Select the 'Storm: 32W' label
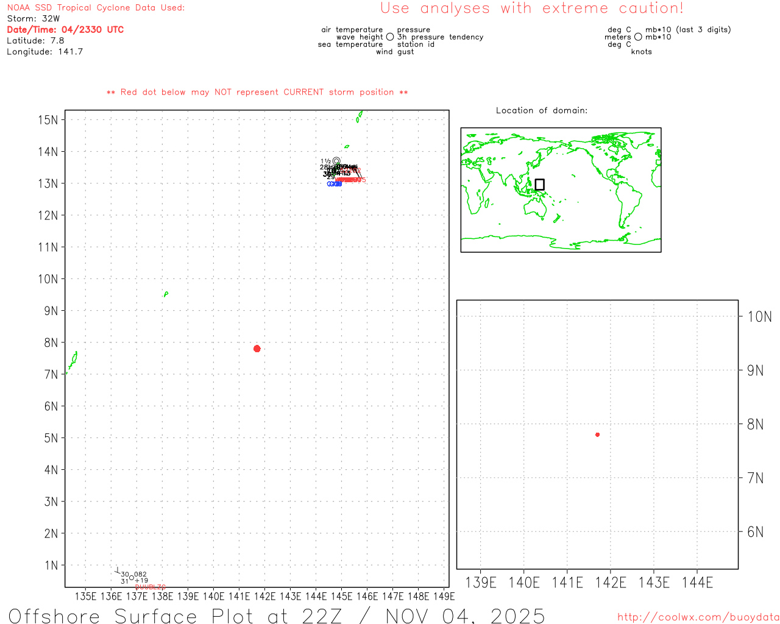 34,19
